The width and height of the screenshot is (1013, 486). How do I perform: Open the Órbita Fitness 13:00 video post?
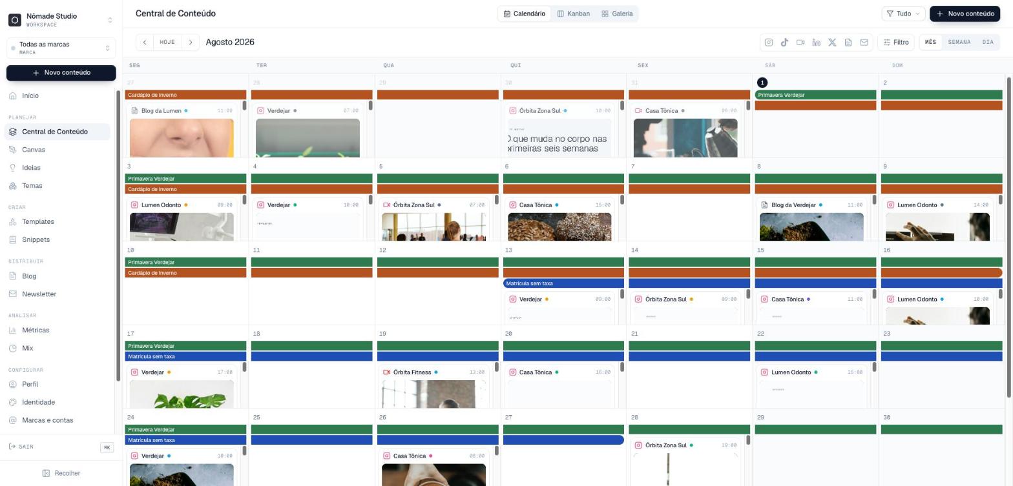[433, 387]
